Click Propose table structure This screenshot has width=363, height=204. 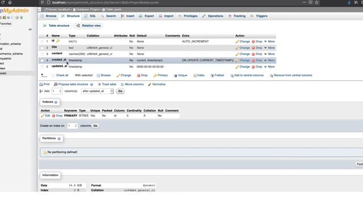pyautogui.click(x=71, y=84)
